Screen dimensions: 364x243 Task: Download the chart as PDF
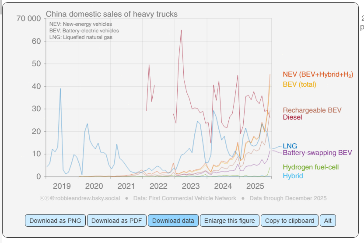click(x=117, y=221)
